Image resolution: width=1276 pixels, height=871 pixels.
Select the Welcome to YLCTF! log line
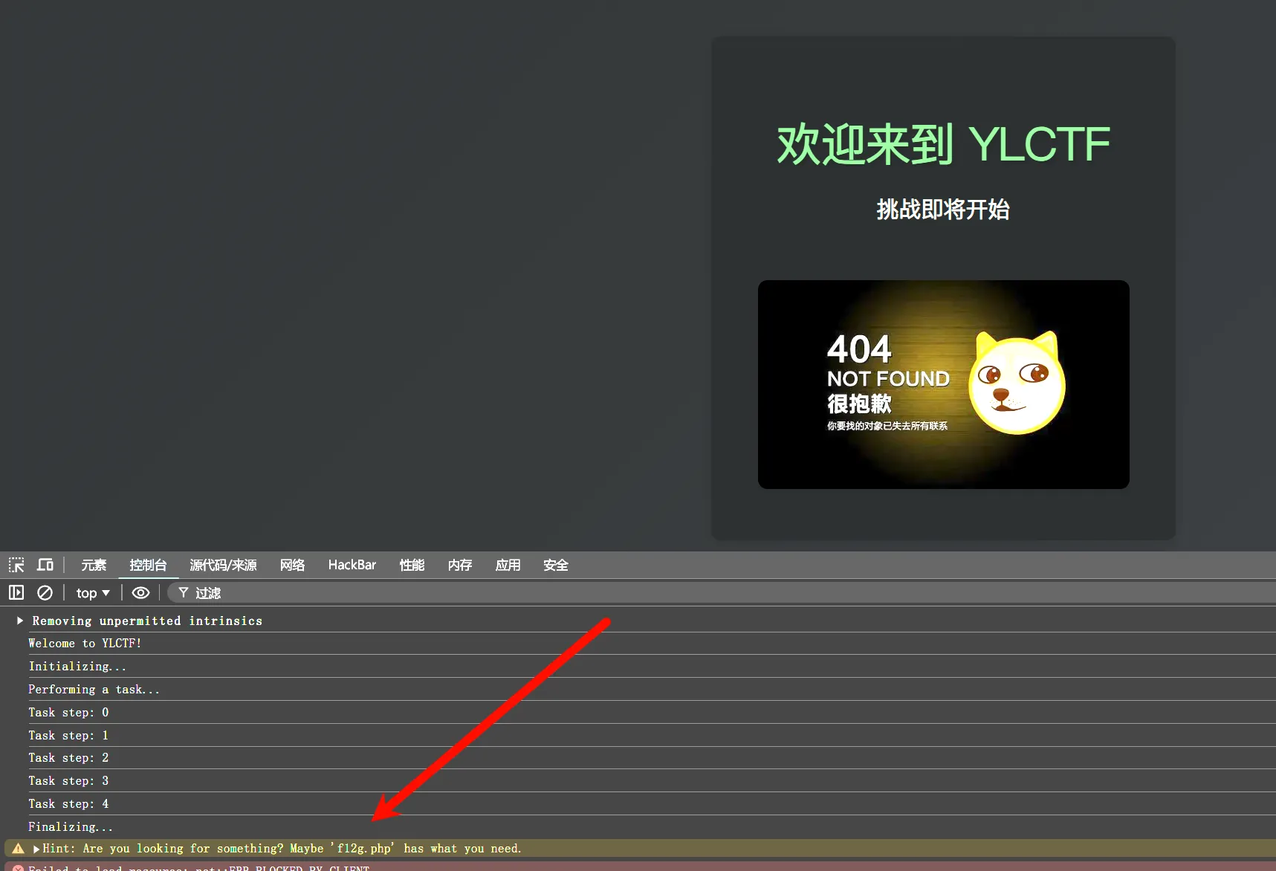[x=85, y=644]
